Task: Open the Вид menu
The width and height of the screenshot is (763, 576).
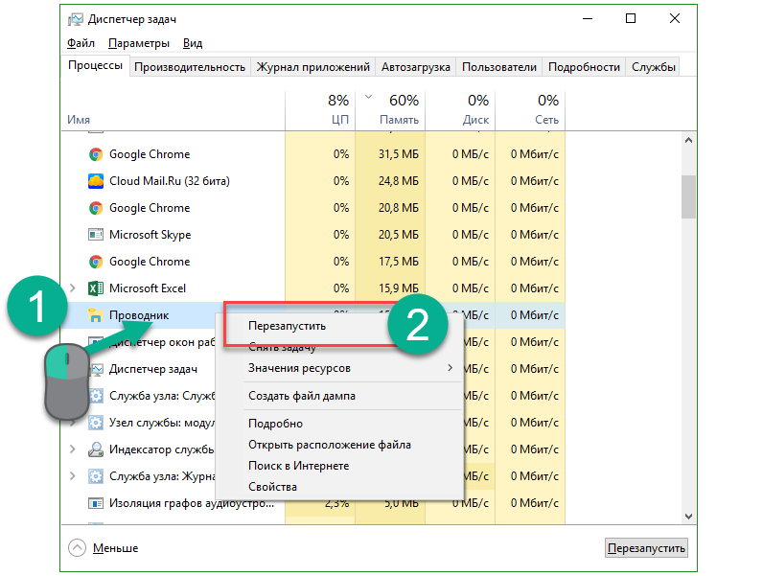Action: click(x=193, y=43)
